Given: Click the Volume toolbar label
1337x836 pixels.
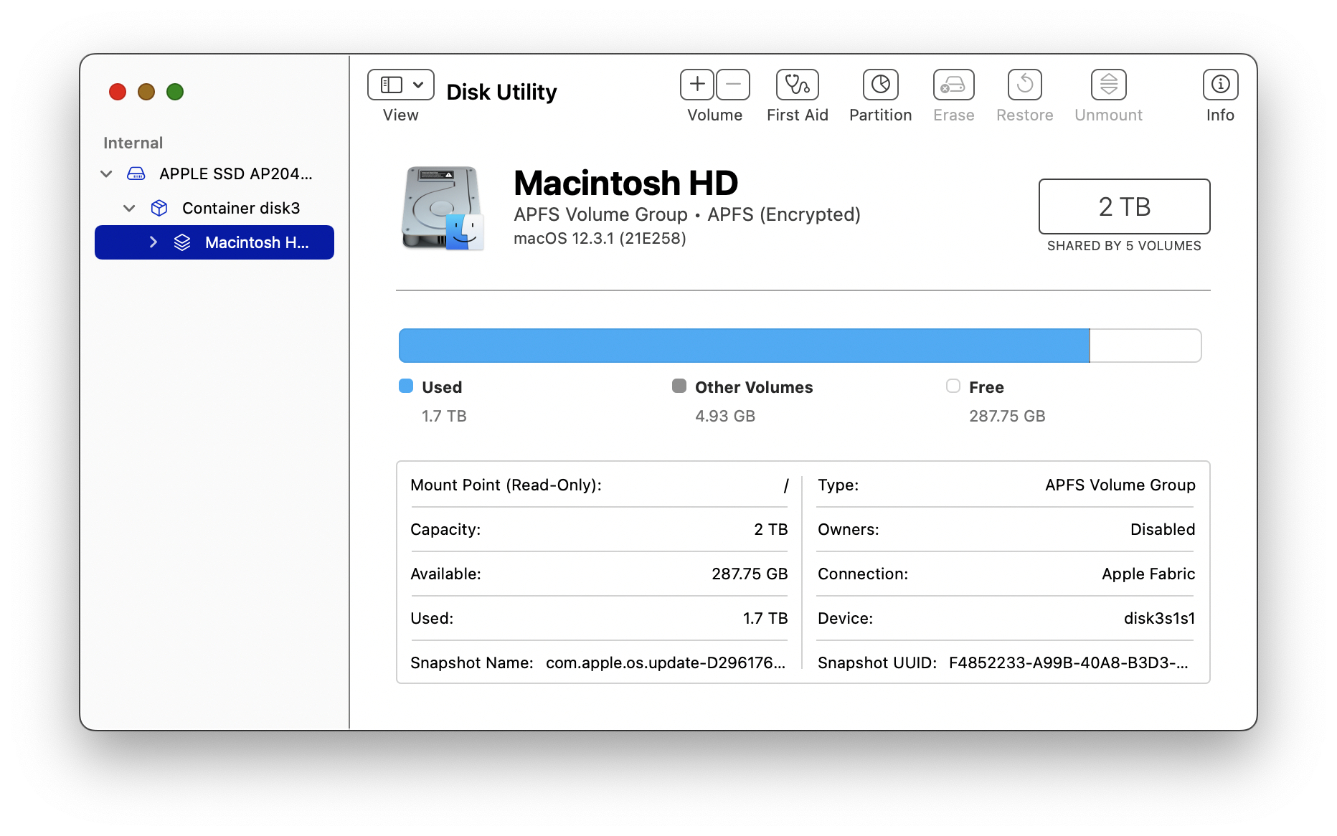Looking at the screenshot, I should tap(715, 115).
